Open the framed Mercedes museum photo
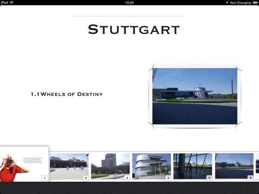The width and height of the screenshot is (259, 194). coord(195,96)
